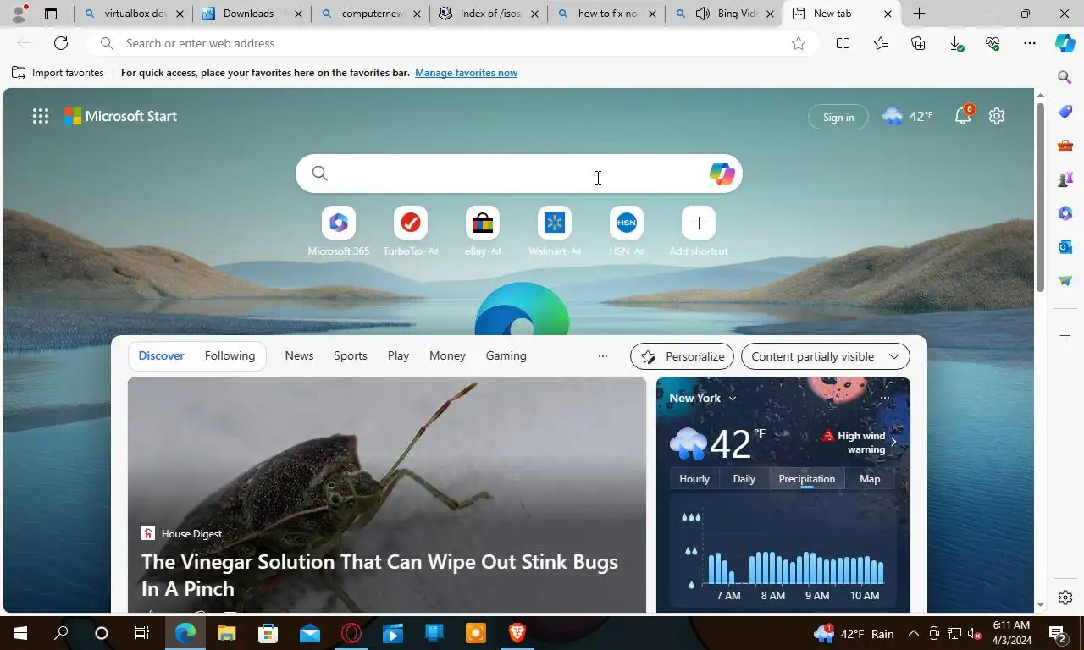This screenshot has height=650, width=1084.
Task: Open Windows Start menu
Action: pyautogui.click(x=19, y=633)
